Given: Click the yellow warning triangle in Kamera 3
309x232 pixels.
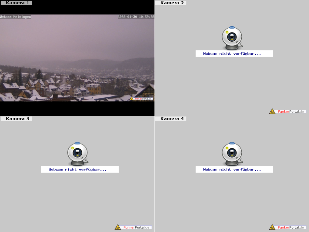Looking at the screenshot, I should click(118, 227).
